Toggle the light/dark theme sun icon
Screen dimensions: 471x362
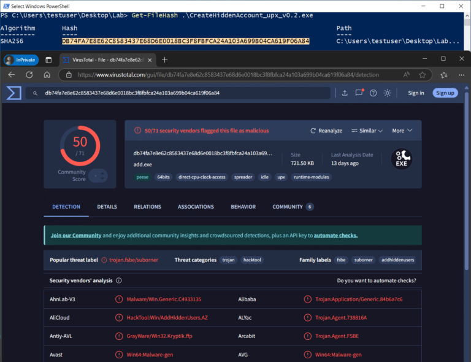[x=387, y=93]
